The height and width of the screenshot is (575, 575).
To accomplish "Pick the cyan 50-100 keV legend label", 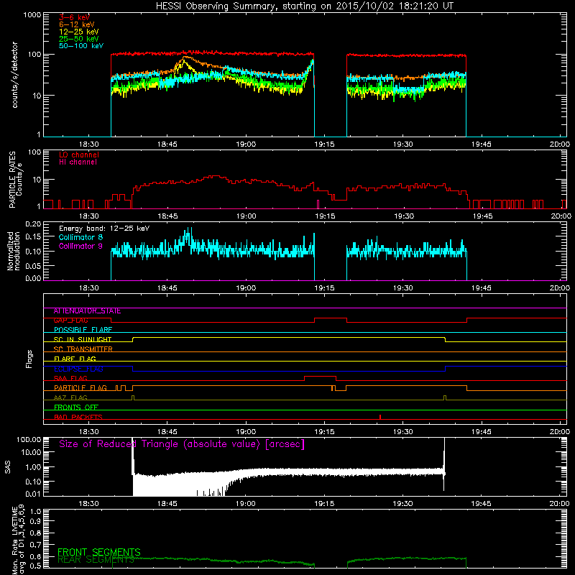I will [81, 46].
